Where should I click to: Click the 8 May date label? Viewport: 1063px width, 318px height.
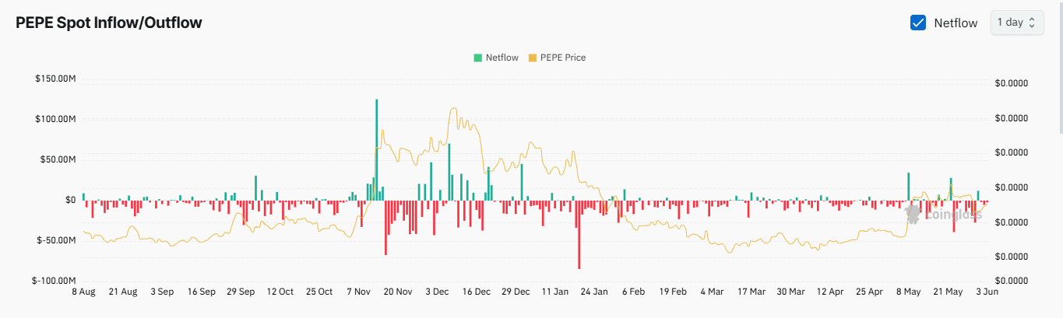[x=909, y=292]
